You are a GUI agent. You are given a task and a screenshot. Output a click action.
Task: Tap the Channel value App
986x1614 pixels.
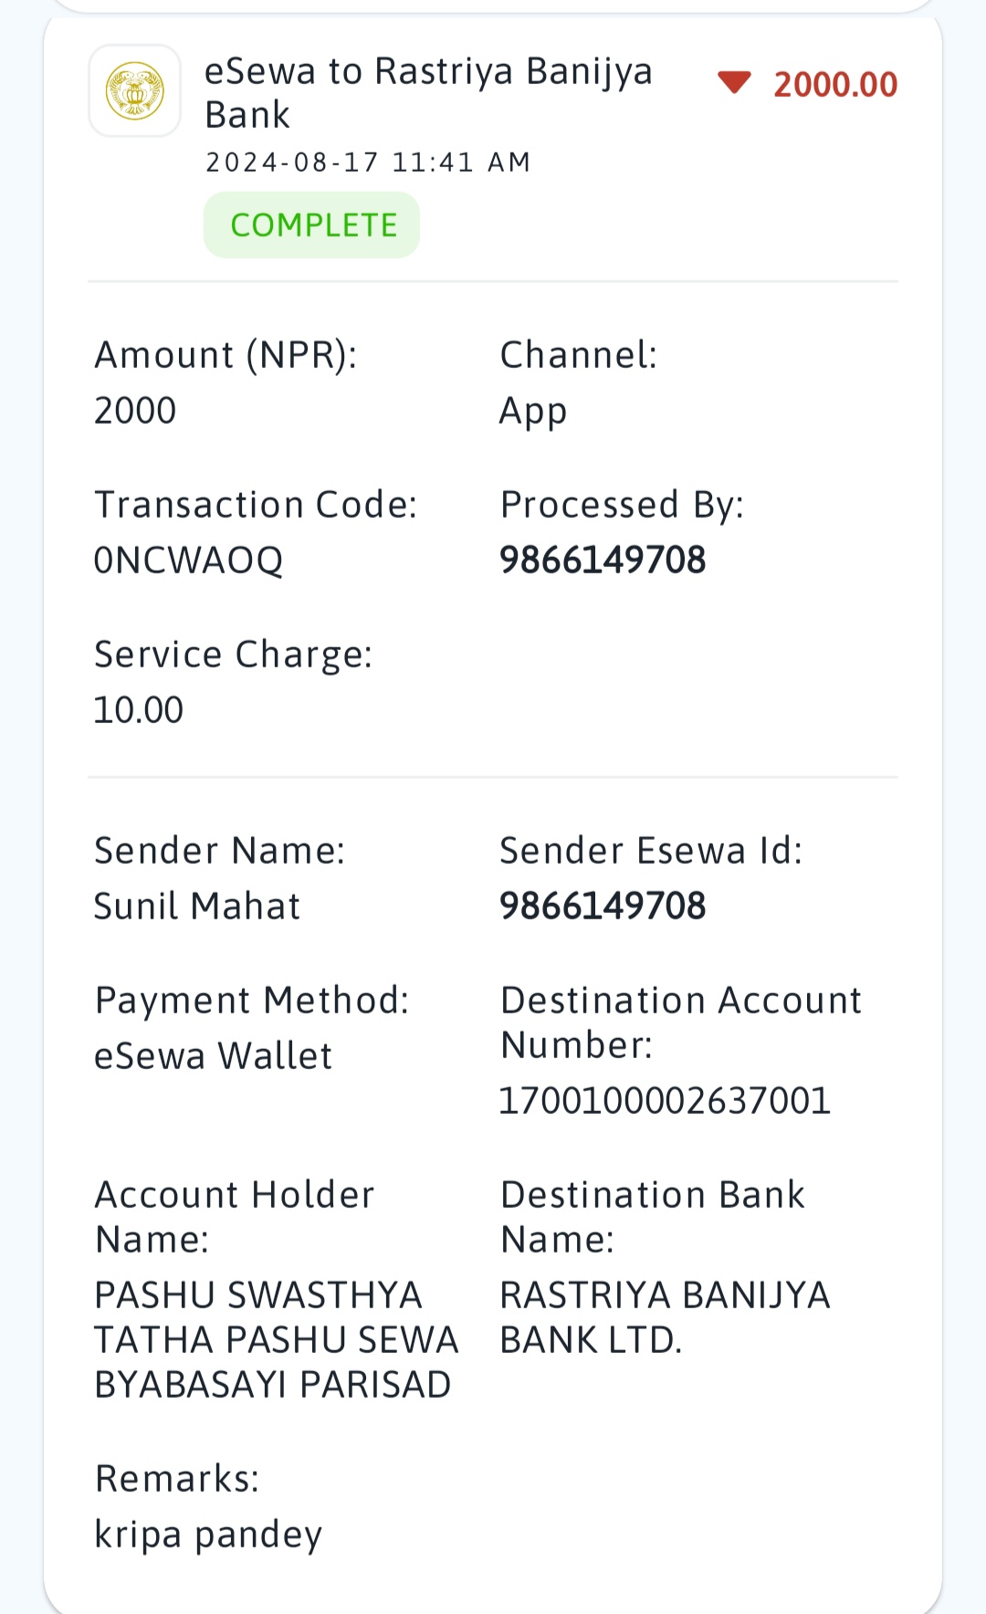[x=533, y=412]
